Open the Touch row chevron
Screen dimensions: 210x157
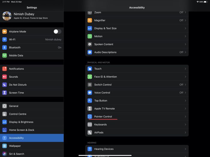185,69
